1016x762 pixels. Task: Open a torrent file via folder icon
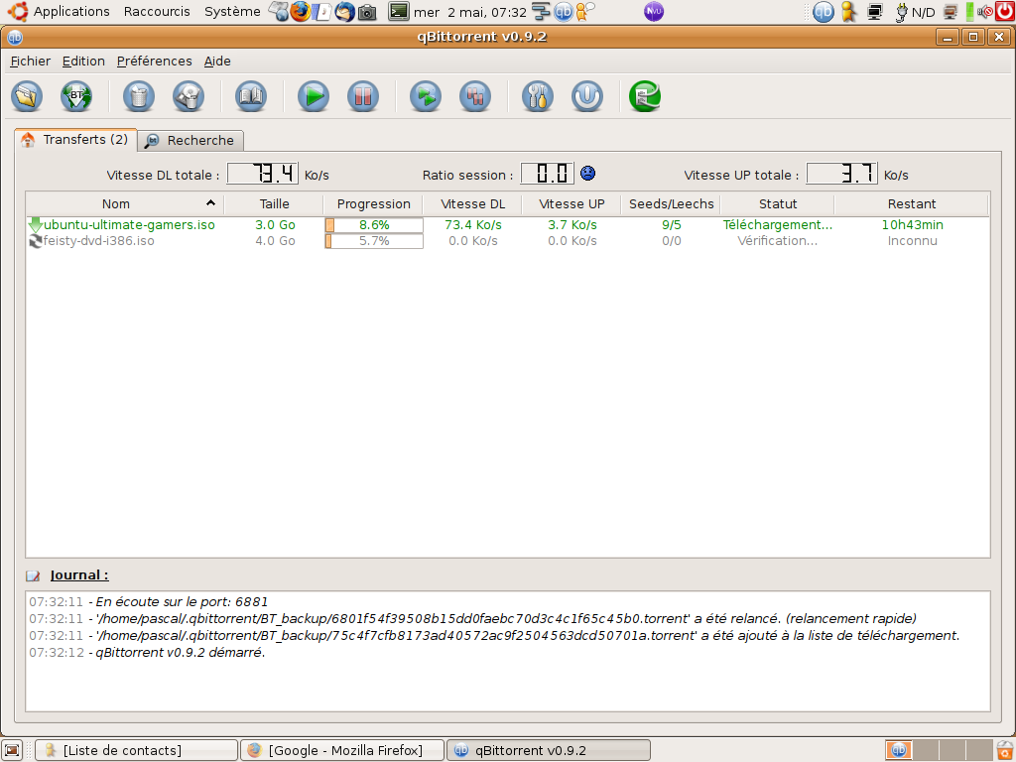pyautogui.click(x=27, y=96)
